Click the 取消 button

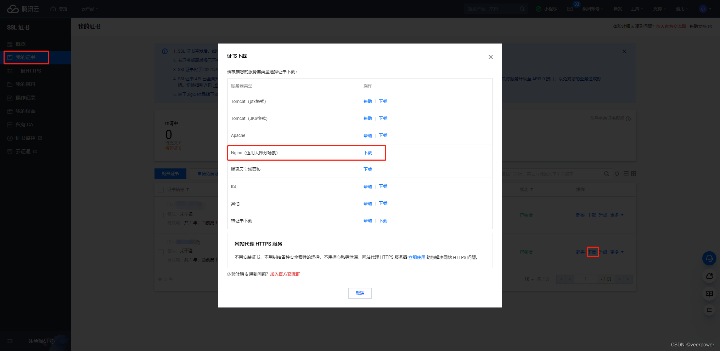[x=360, y=293]
